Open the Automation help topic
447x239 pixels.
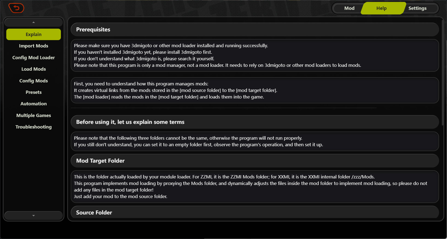click(x=33, y=104)
